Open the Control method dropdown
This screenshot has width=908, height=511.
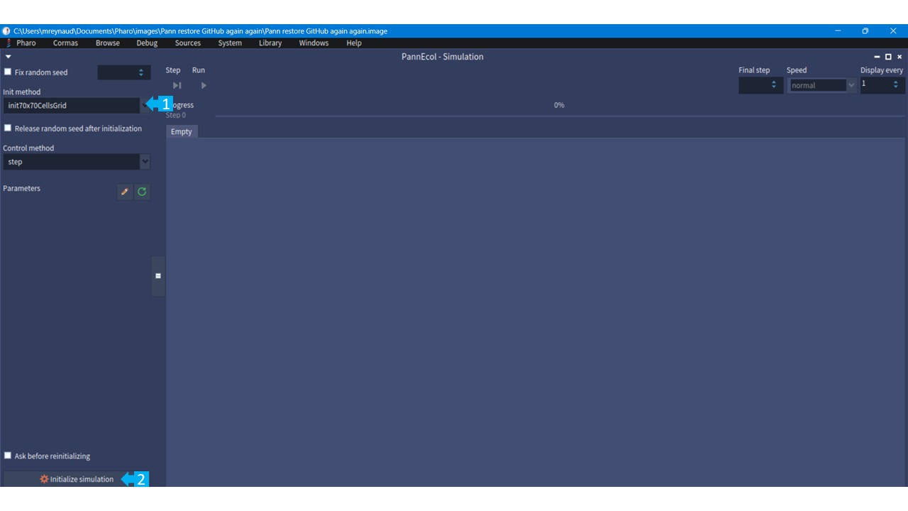[145, 162]
